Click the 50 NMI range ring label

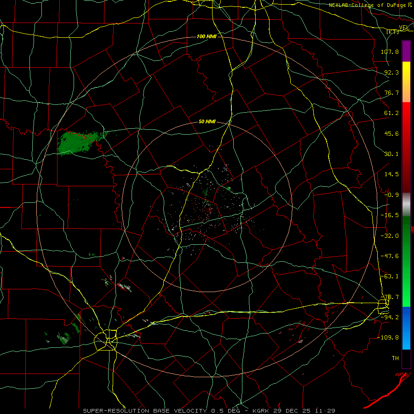tap(207, 122)
